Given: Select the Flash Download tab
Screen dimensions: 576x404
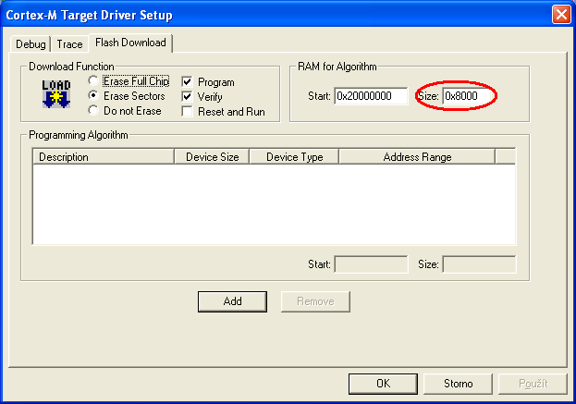Looking at the screenshot, I should (130, 43).
